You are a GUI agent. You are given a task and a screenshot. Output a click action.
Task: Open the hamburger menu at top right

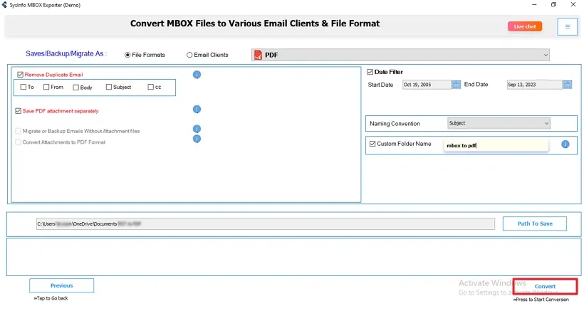tap(568, 27)
